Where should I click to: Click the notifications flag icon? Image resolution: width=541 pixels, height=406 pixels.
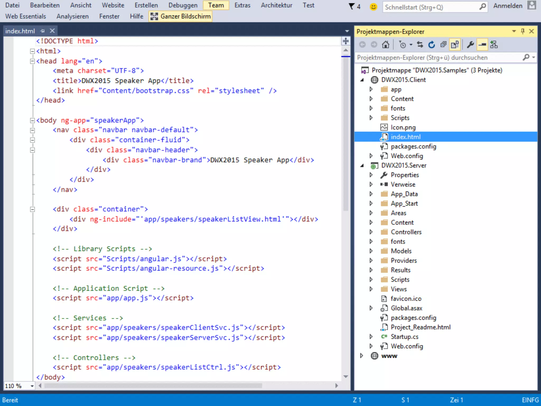[352, 6]
